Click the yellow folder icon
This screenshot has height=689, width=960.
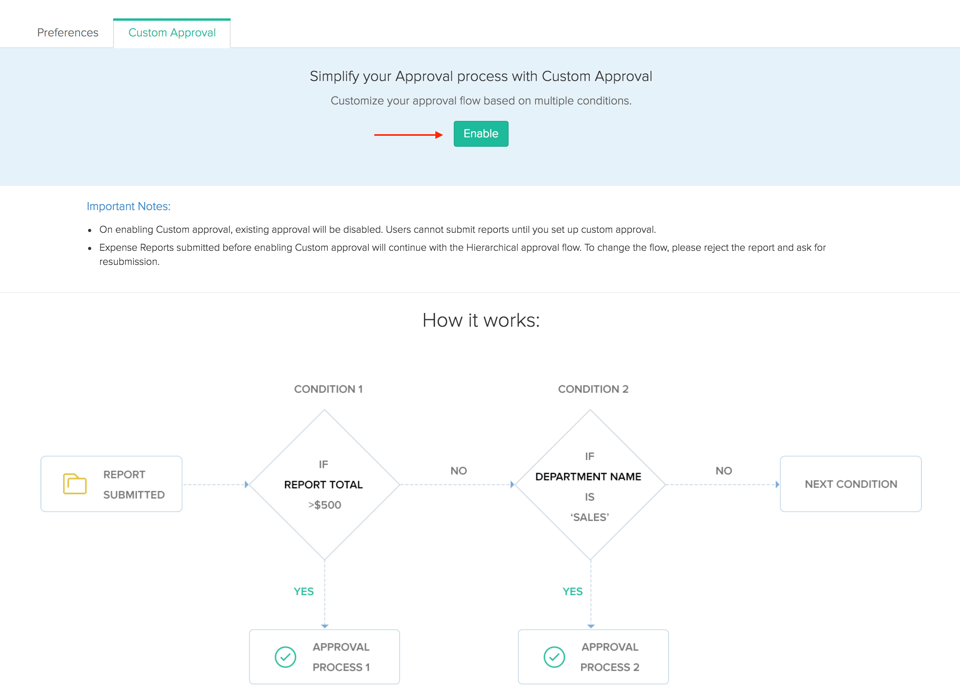tap(74, 484)
